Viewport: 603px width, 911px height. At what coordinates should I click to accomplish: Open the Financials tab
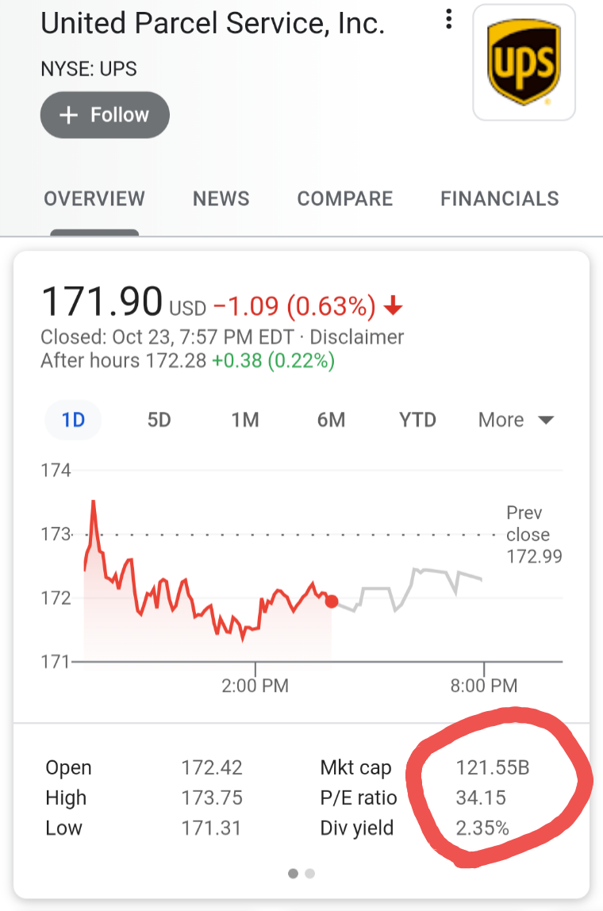tap(500, 198)
